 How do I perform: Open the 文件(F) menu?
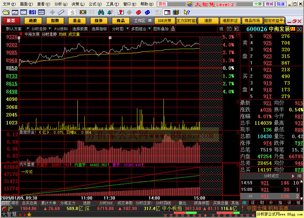9,4
